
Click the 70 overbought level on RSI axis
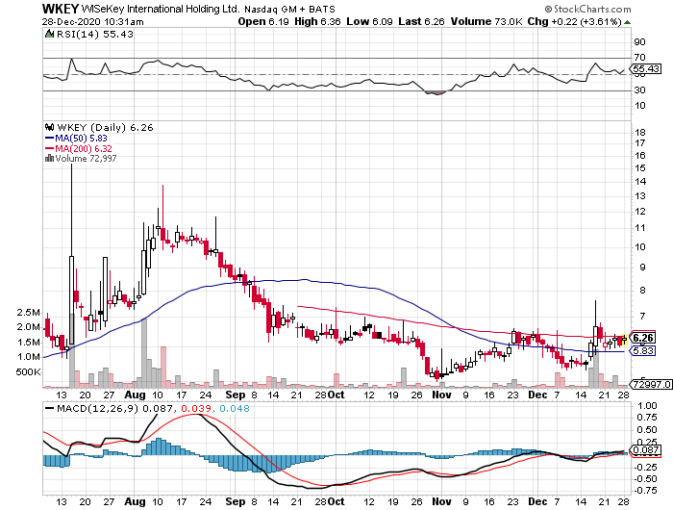(639, 58)
